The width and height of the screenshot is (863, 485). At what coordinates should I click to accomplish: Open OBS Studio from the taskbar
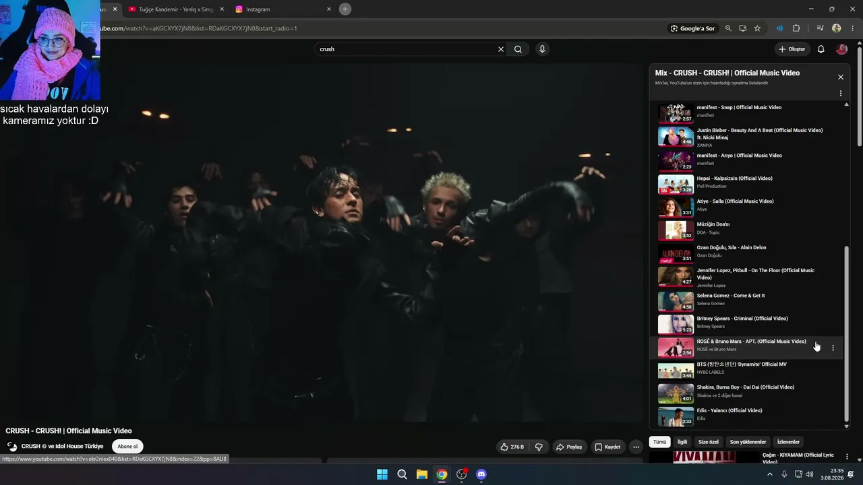(462, 474)
